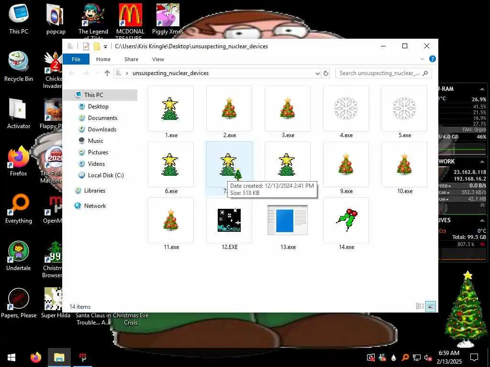Select the Papers, Please desktop shortcut
Screen dimensions: 490x367
(x=19, y=303)
